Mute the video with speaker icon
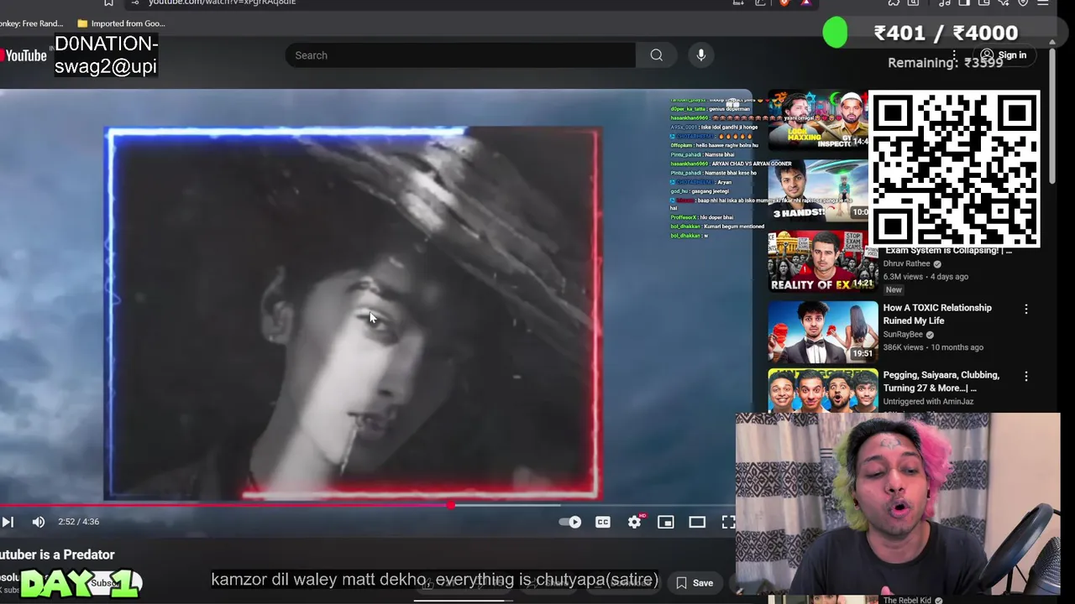The height and width of the screenshot is (604, 1075). click(x=38, y=522)
